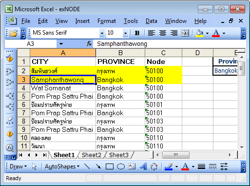Click the Insert Function fx button
Image resolution: width=250 pixels, height=186 pixels.
point(89,43)
